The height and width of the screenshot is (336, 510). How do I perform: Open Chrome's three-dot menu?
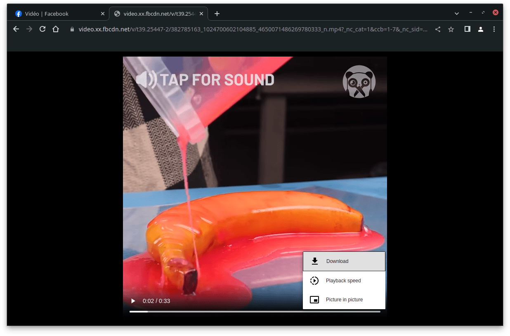click(494, 29)
